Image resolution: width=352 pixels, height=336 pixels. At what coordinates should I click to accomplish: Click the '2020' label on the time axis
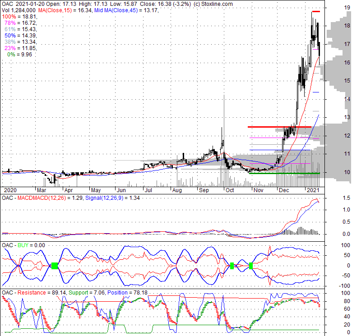pyautogui.click(x=10, y=190)
